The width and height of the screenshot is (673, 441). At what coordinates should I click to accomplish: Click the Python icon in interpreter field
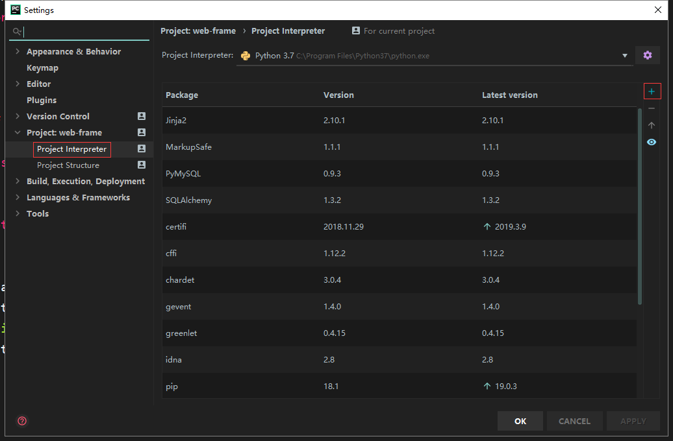point(246,56)
